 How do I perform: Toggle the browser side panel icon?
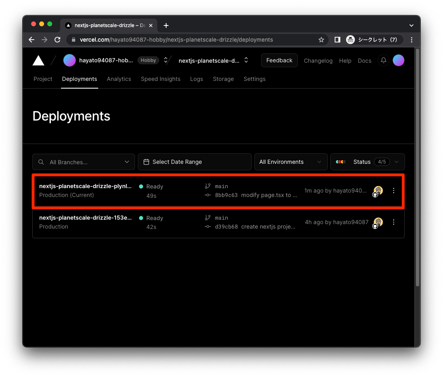[x=337, y=40]
